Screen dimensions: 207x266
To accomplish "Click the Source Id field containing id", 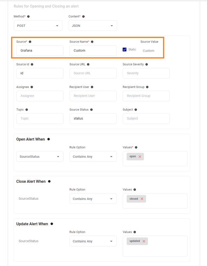I will 40,73.
